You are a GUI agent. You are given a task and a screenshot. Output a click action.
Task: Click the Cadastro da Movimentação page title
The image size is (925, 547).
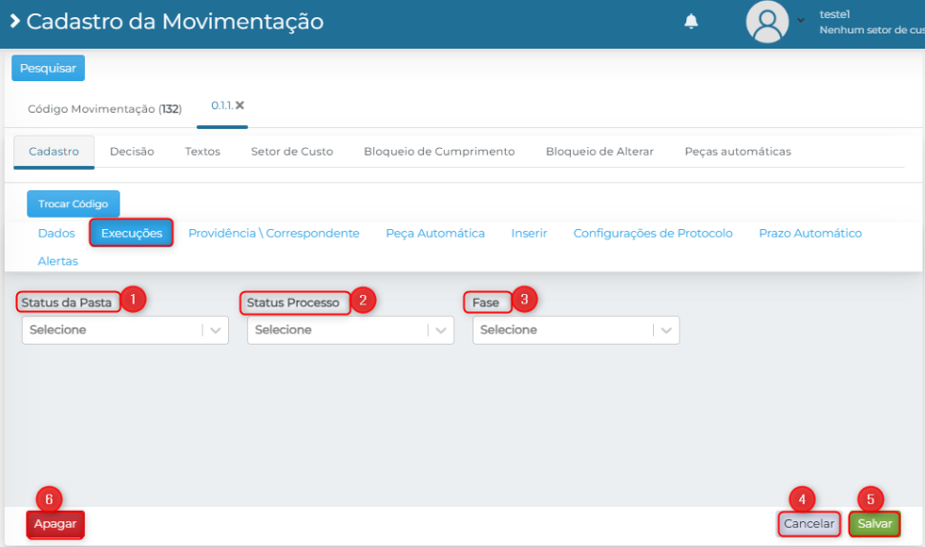pyautogui.click(x=176, y=22)
